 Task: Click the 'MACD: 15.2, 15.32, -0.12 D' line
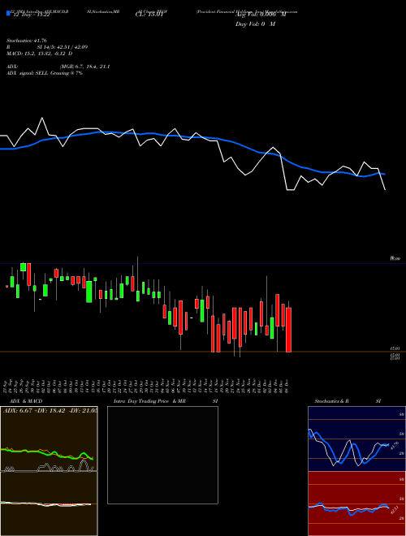39,54
